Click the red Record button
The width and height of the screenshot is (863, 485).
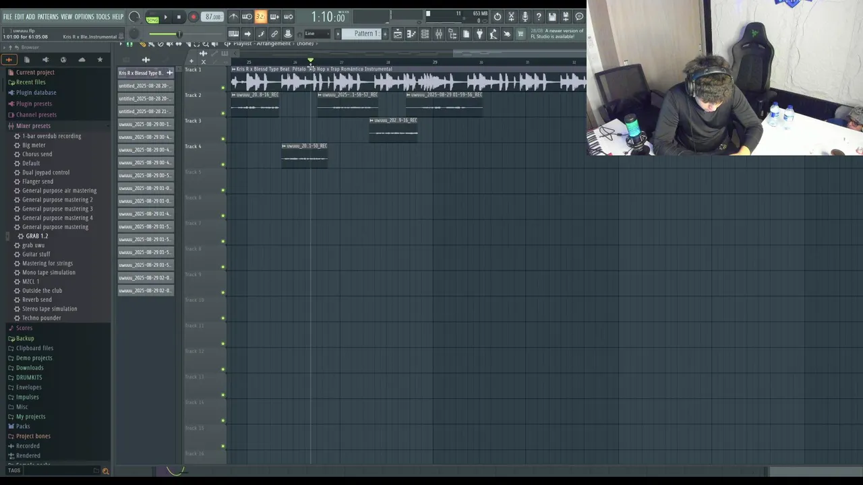coord(194,17)
